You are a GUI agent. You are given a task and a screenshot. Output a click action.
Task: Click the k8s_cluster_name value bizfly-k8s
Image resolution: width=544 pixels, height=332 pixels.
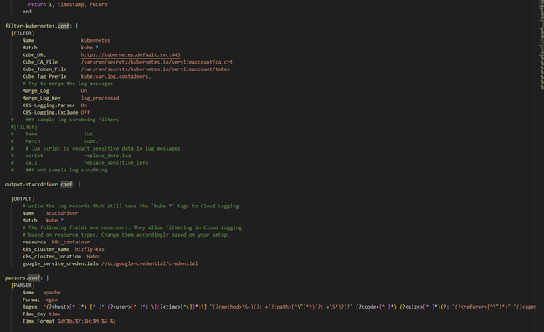(90, 249)
